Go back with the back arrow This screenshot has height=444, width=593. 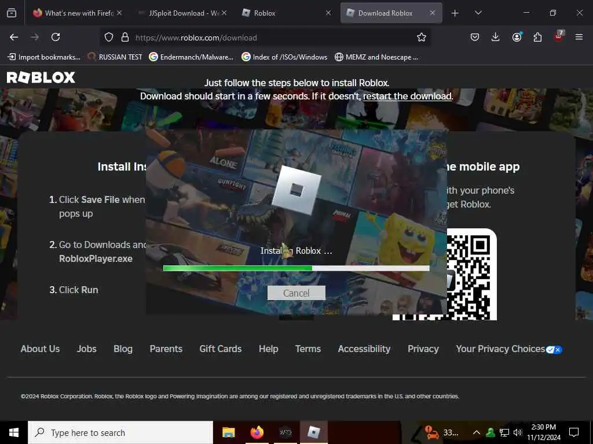tap(14, 37)
